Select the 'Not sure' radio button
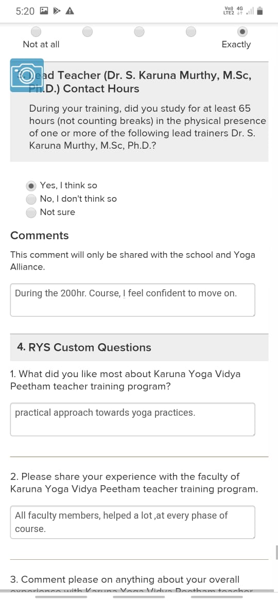The width and height of the screenshot is (278, 602). [31, 213]
